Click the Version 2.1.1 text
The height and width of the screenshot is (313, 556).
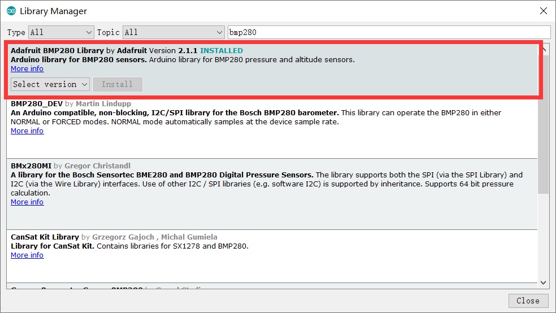pyautogui.click(x=173, y=51)
